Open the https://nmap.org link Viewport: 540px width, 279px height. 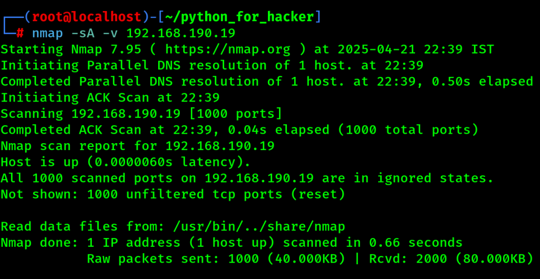(228, 50)
